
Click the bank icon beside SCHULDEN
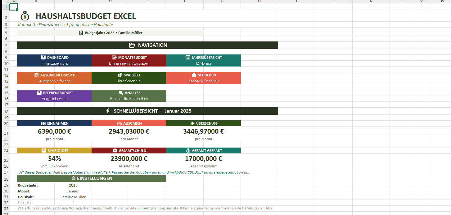tap(194, 75)
